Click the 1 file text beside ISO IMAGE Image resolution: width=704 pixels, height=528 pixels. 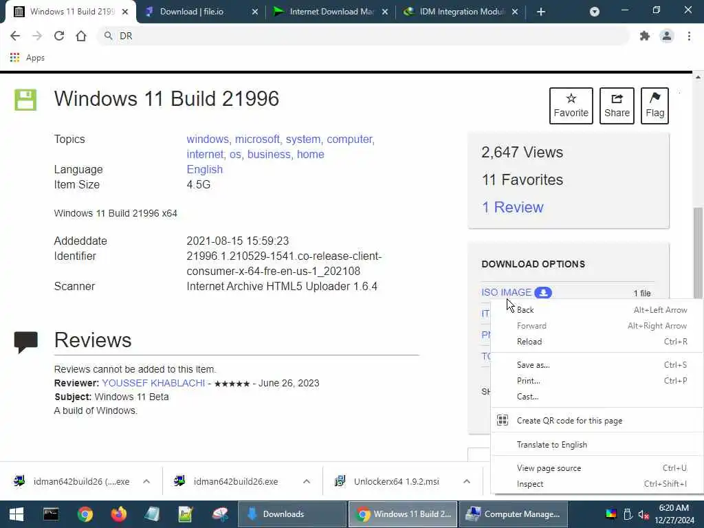642,293
